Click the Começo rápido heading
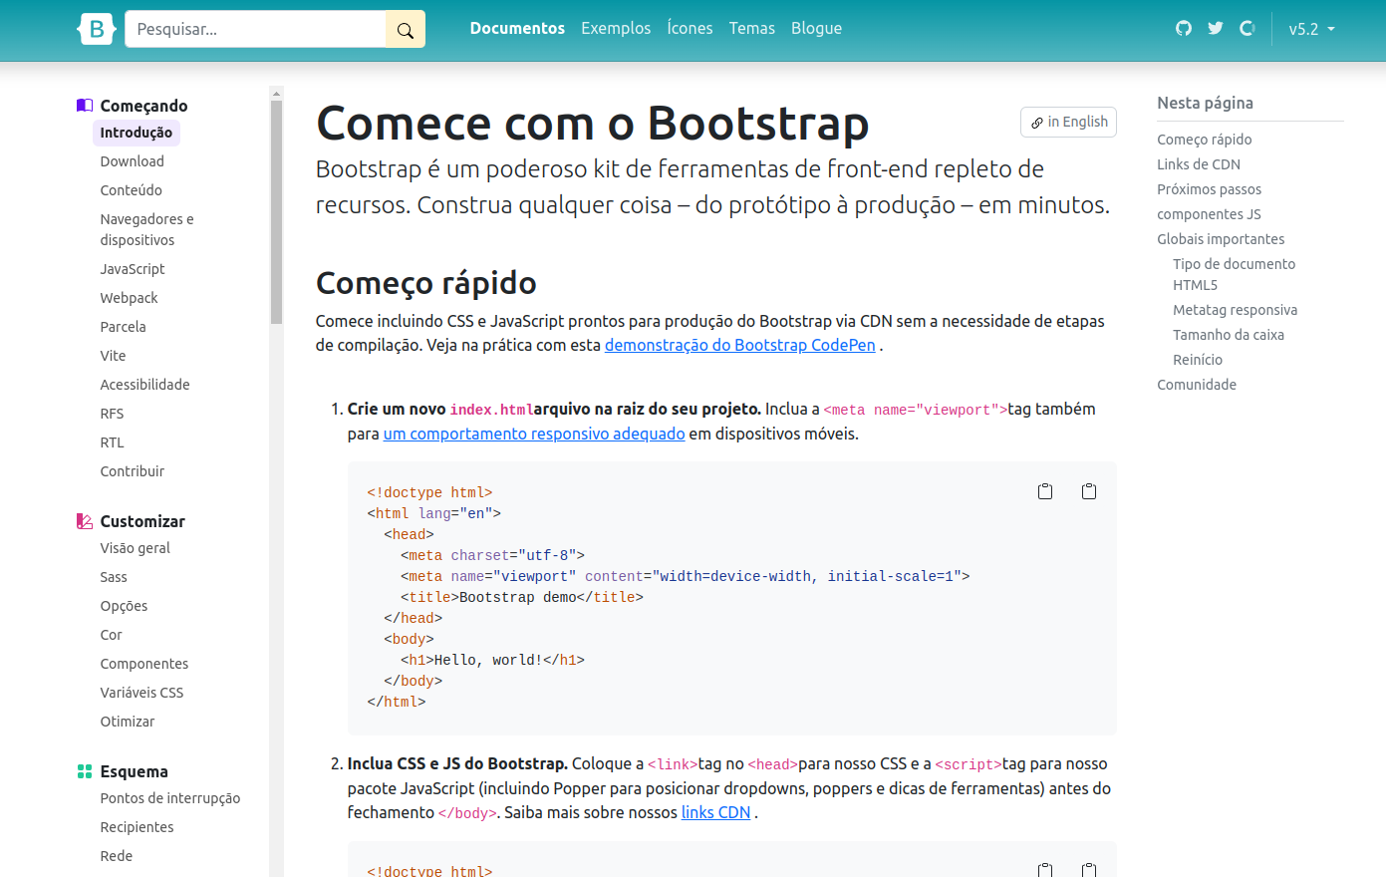1386x877 pixels. click(425, 283)
